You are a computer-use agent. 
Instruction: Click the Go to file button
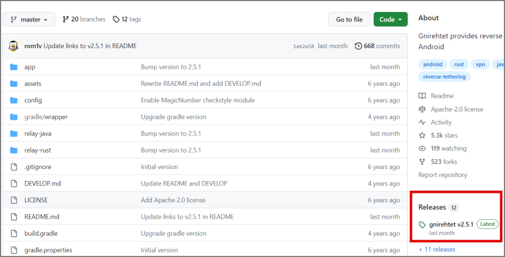click(349, 19)
